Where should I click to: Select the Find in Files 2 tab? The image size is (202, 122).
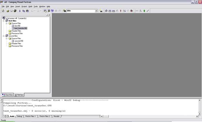click(x=45, y=116)
